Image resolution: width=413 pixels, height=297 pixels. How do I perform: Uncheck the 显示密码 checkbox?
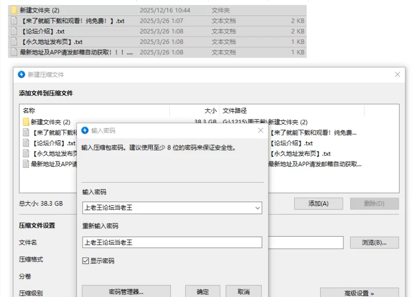click(86, 261)
